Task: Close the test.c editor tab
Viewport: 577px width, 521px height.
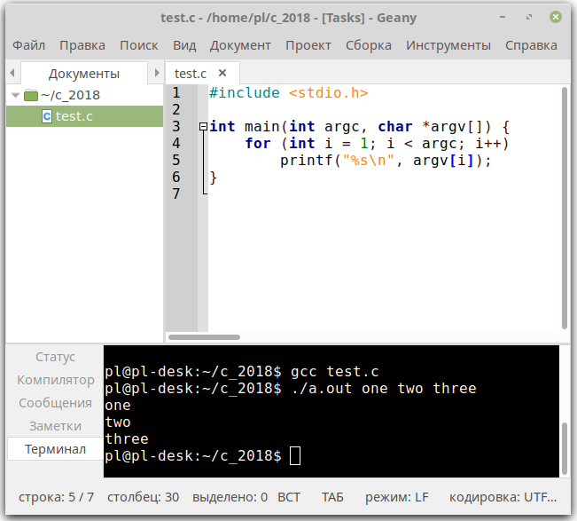Action: pos(222,74)
